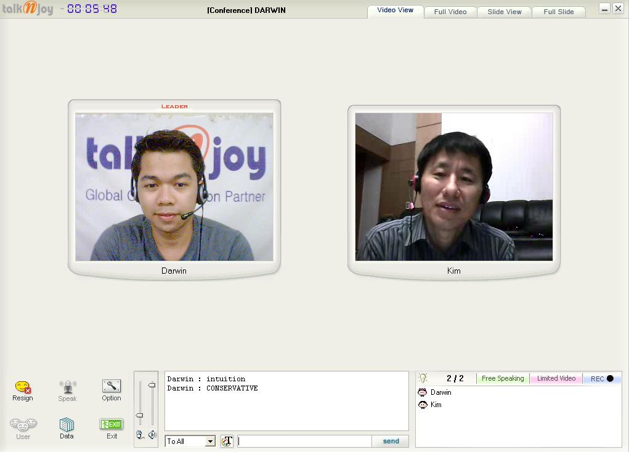Open the Data documents icon
Viewport: 629px width, 452px height.
pyautogui.click(x=67, y=424)
